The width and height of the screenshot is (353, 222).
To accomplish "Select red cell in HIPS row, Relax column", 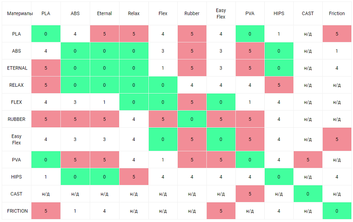I will pyautogui.click(x=134, y=177).
